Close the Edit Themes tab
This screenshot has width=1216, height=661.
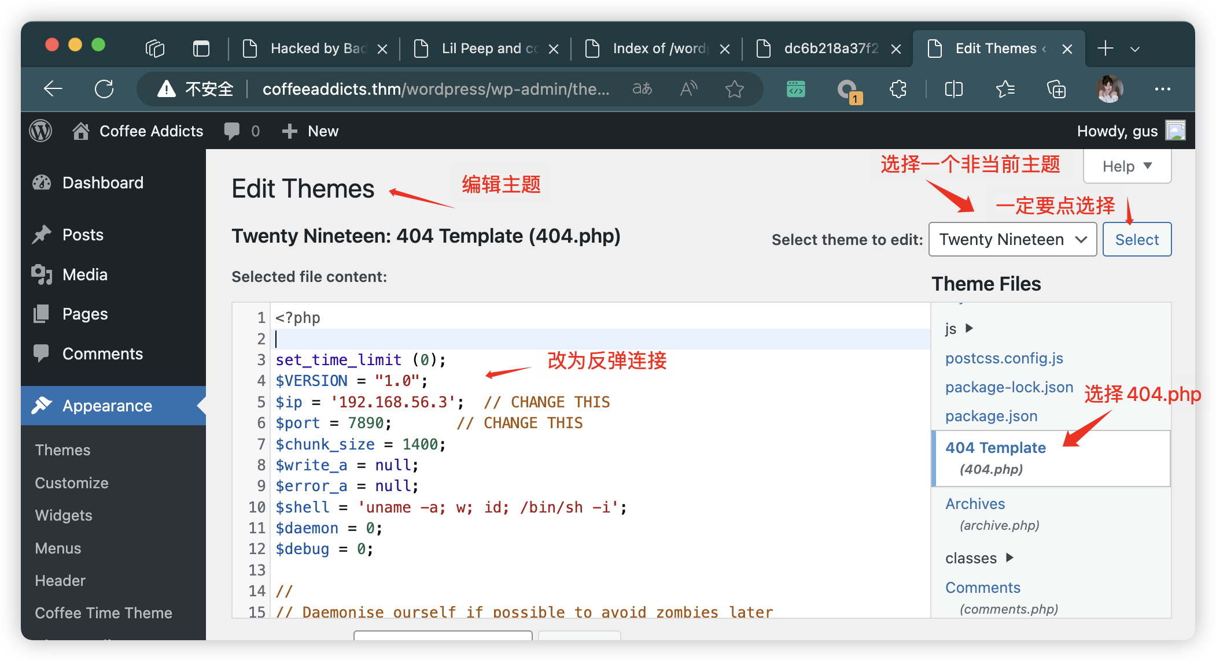tap(1067, 49)
